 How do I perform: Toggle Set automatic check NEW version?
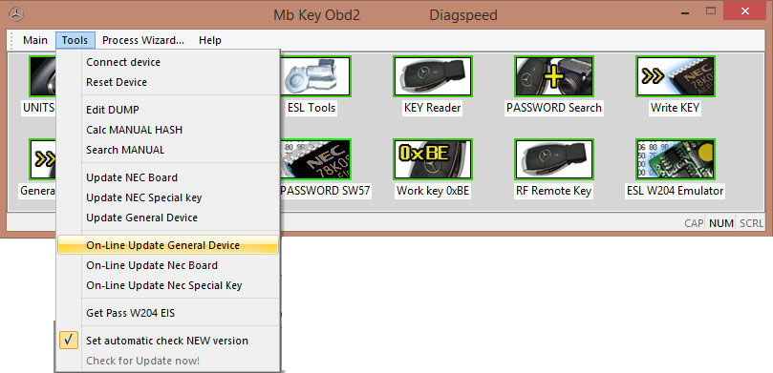pyautogui.click(x=167, y=341)
